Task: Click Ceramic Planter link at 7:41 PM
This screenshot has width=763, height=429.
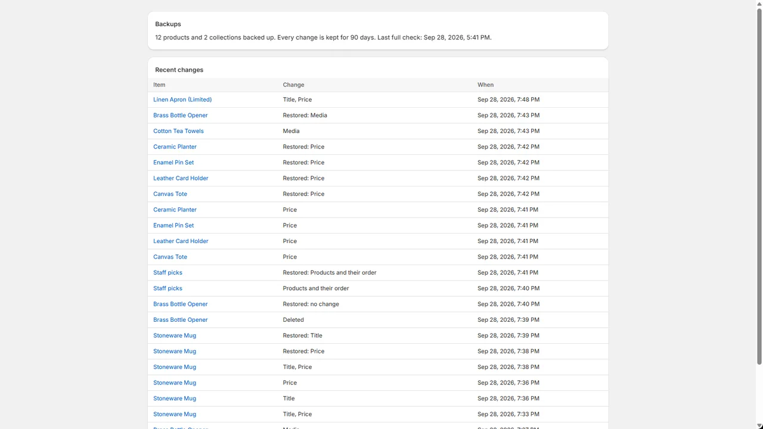Action: tap(175, 210)
